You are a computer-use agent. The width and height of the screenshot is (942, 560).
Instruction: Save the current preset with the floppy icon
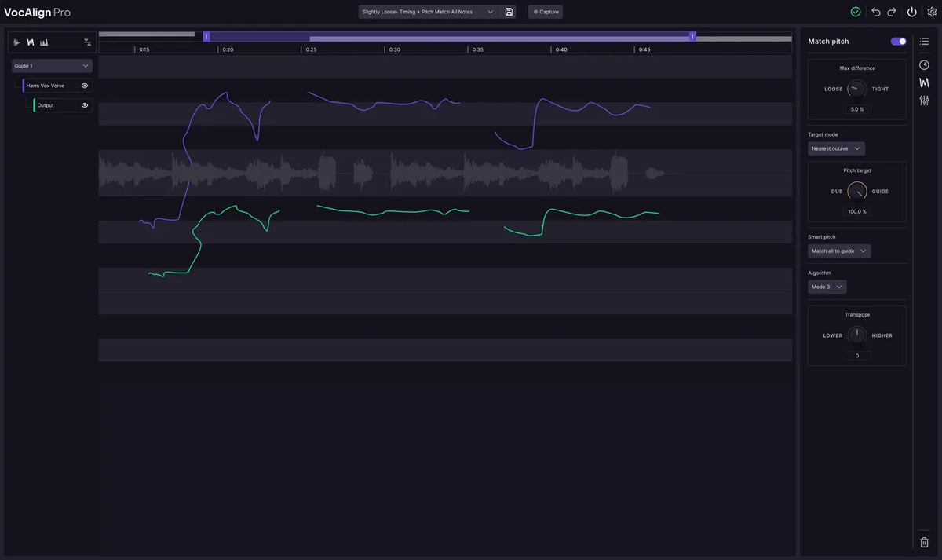(x=509, y=12)
